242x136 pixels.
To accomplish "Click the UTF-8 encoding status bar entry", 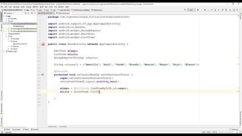I will [x=214, y=132].
